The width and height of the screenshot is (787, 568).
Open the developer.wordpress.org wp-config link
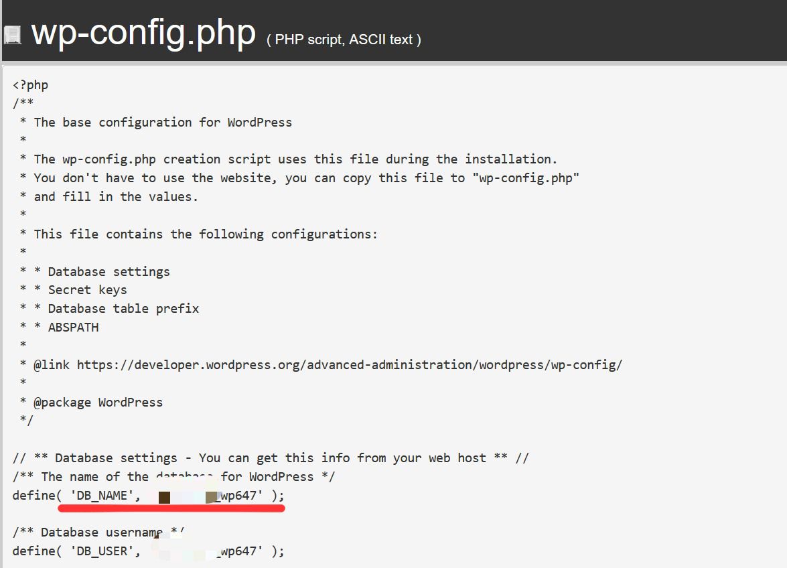click(x=349, y=365)
